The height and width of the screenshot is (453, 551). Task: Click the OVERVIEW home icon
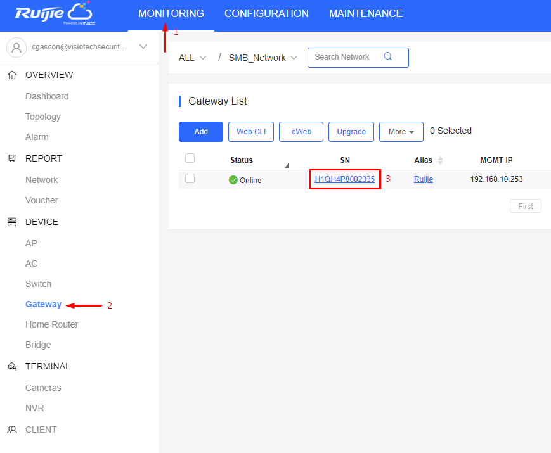(x=12, y=75)
